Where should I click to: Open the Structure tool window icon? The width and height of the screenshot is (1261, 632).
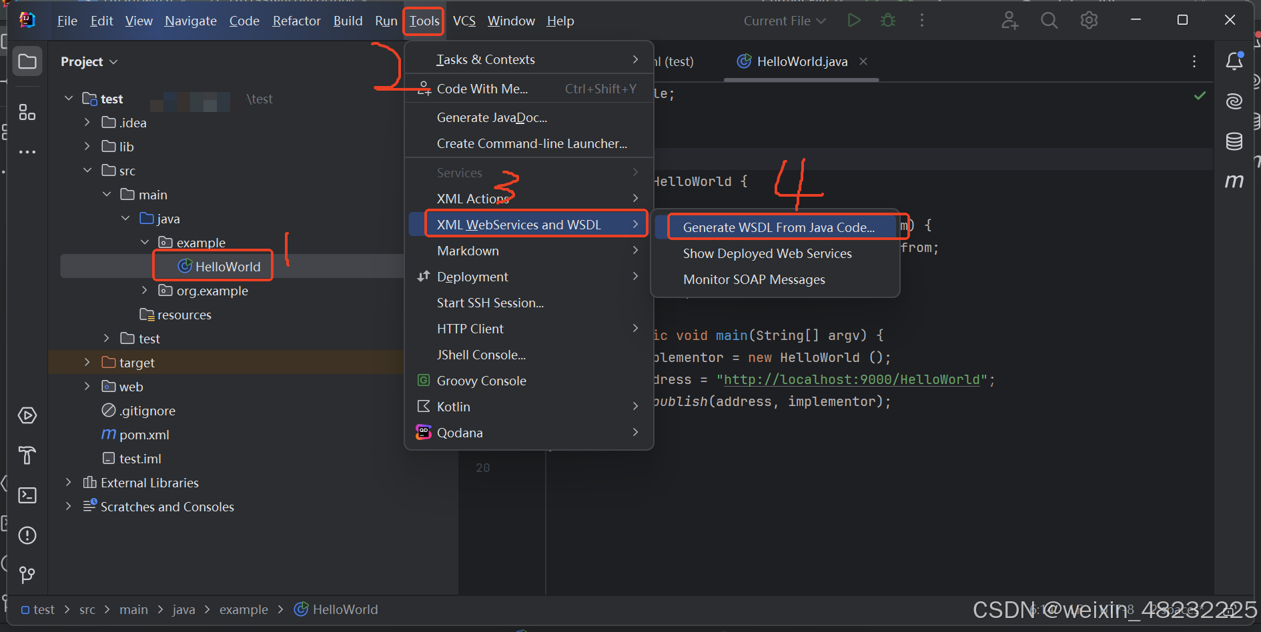[x=27, y=112]
